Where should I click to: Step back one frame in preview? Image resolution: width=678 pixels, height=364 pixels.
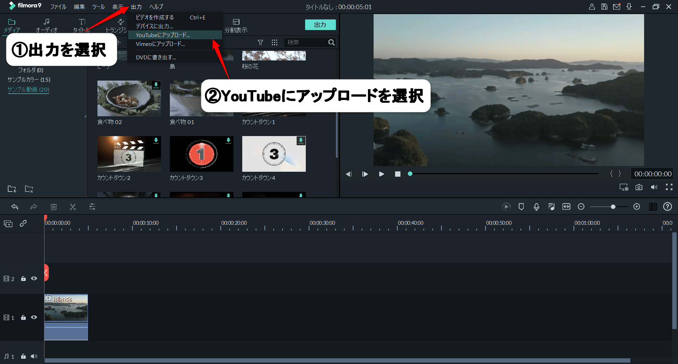[349, 174]
